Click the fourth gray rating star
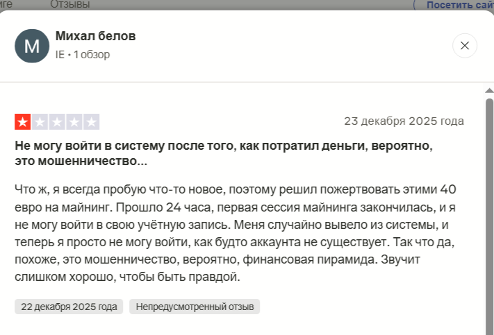Image resolution: width=494 pixels, height=335 pixels. [74, 122]
